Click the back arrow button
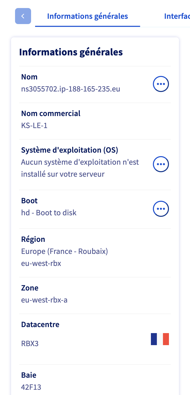The height and width of the screenshot is (395, 190). click(23, 16)
